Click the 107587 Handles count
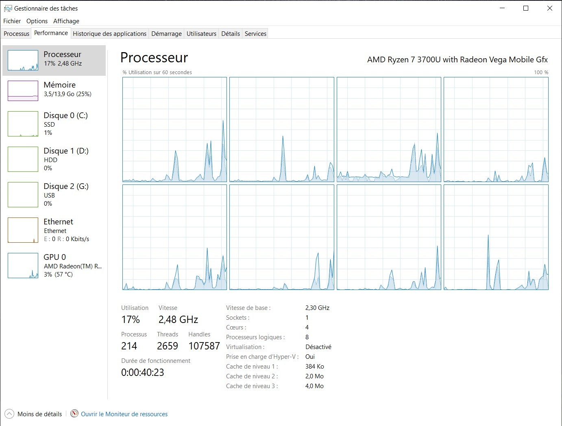Image resolution: width=562 pixels, height=426 pixels. (x=204, y=346)
